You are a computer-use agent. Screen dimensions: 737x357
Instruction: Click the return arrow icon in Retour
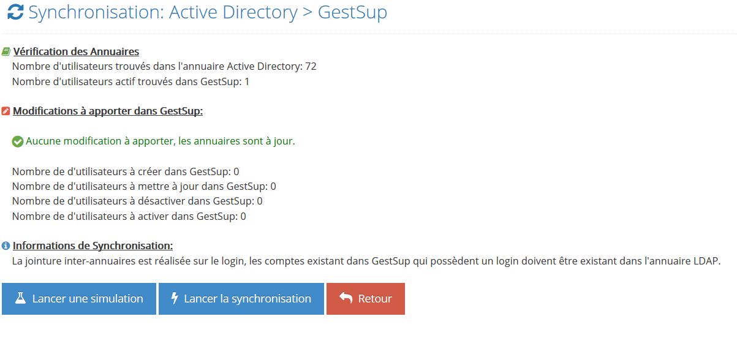click(x=346, y=298)
